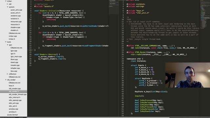Open ttex.cpp file
The image size is (210, 118).
14,71
